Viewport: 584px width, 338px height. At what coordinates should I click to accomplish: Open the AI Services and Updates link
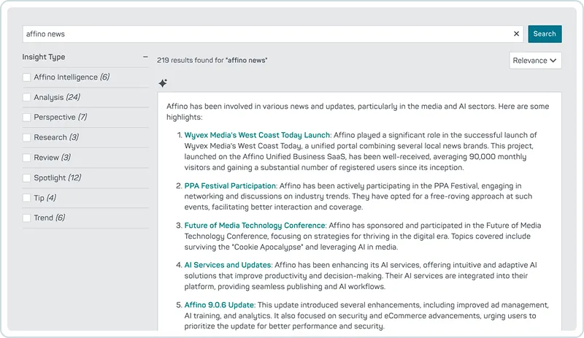pos(228,265)
